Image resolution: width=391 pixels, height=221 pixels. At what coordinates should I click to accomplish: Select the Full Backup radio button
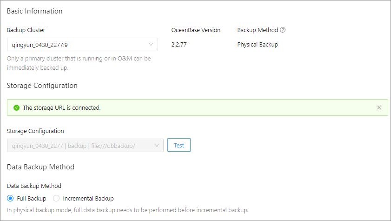[10, 198]
